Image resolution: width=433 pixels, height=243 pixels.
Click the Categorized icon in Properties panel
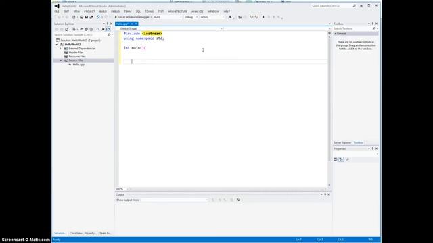pos(336,159)
